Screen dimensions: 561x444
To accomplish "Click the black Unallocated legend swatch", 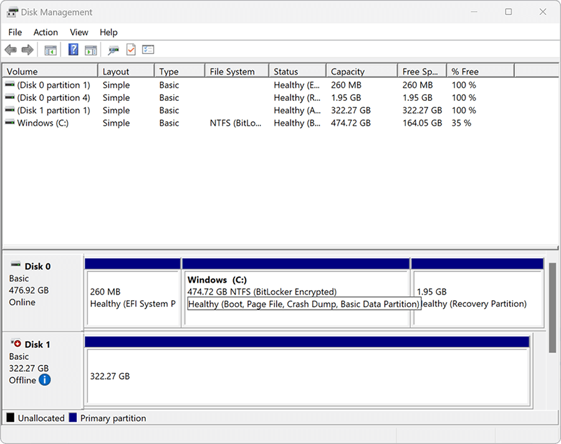I will point(11,418).
